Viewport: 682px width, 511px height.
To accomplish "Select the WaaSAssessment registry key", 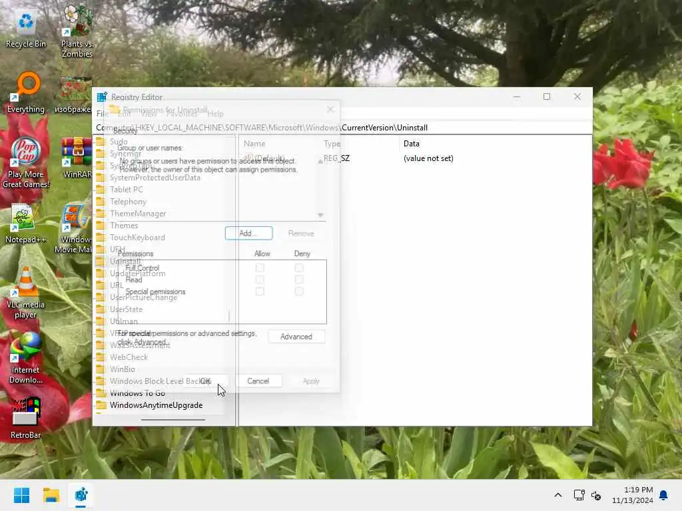I will point(140,345).
